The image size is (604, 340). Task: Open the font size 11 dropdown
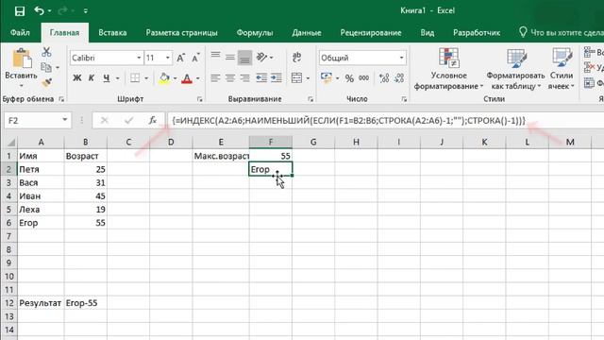pyautogui.click(x=168, y=58)
